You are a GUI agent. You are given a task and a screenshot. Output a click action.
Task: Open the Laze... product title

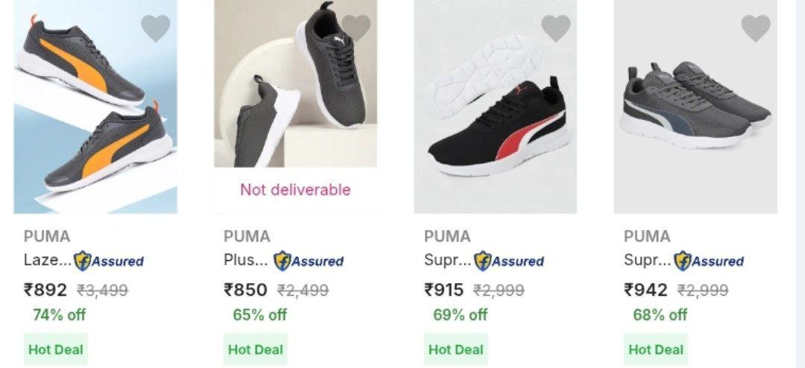48,261
